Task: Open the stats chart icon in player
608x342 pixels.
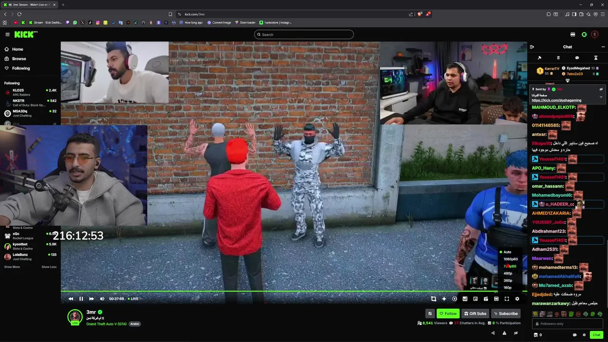Action: point(465,299)
